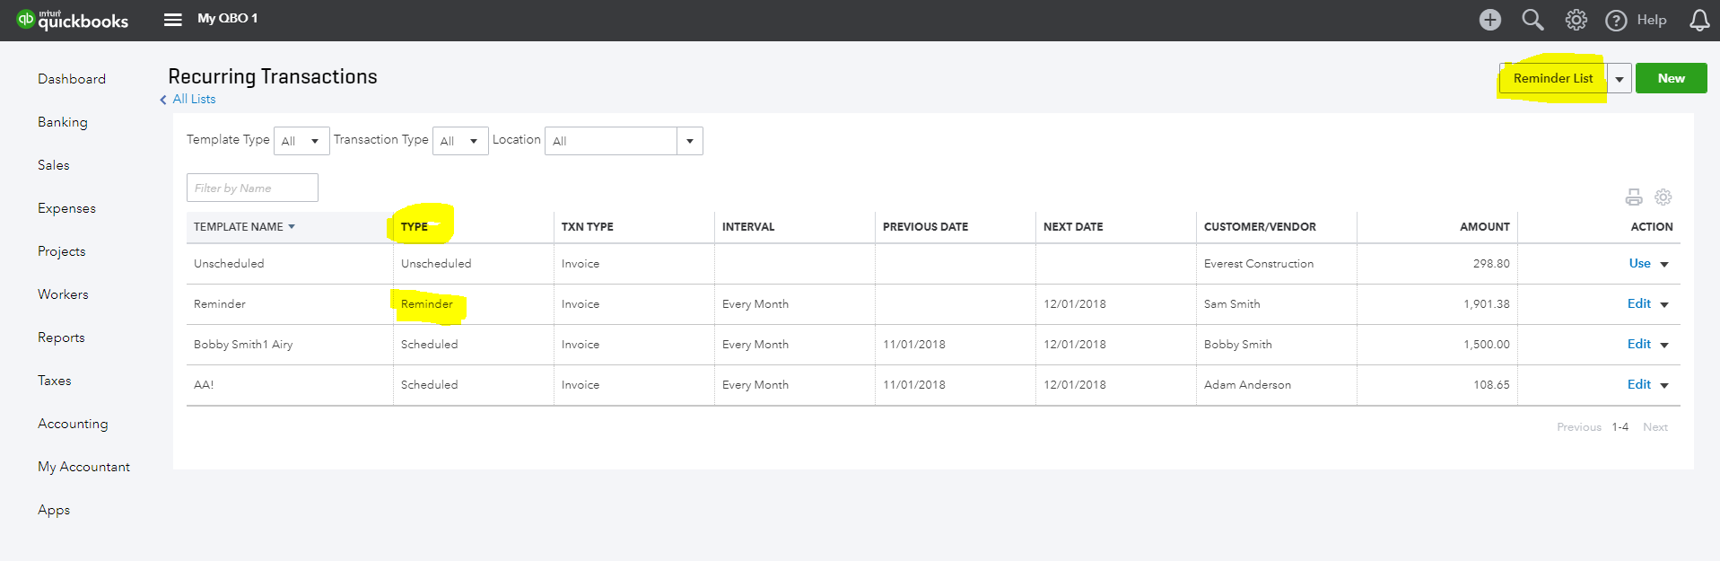Open the Create plus icon
Image resolution: width=1720 pixels, height=561 pixels.
(x=1489, y=20)
